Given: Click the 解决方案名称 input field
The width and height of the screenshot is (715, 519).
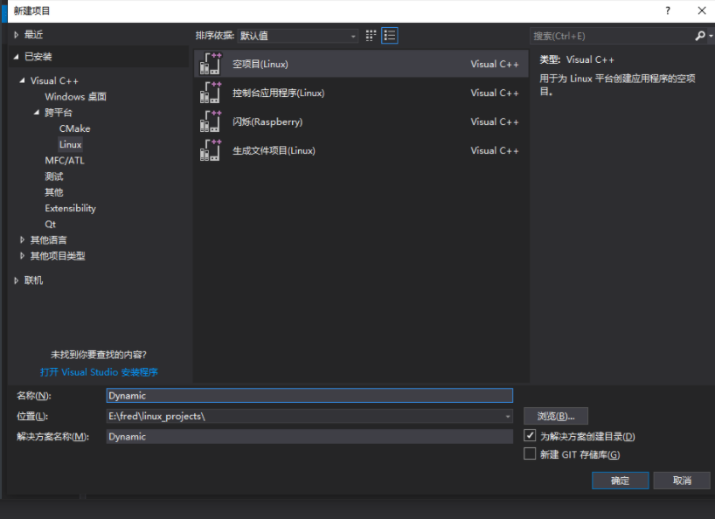Looking at the screenshot, I should pyautogui.click(x=309, y=437).
